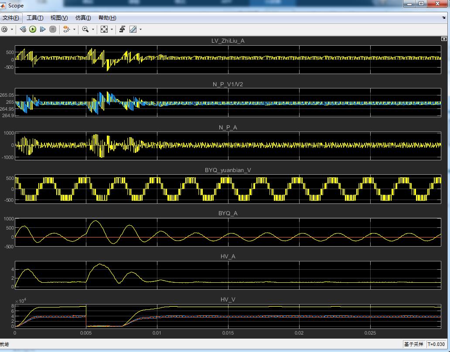Image resolution: width=450 pixels, height=352 pixels.
Task: Expand the highlight block dropdown arrow
Action: (74, 29)
